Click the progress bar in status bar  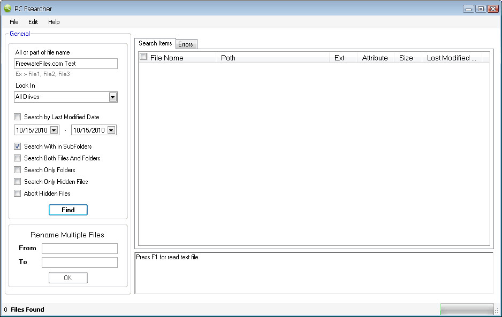pyautogui.click(x=467, y=310)
